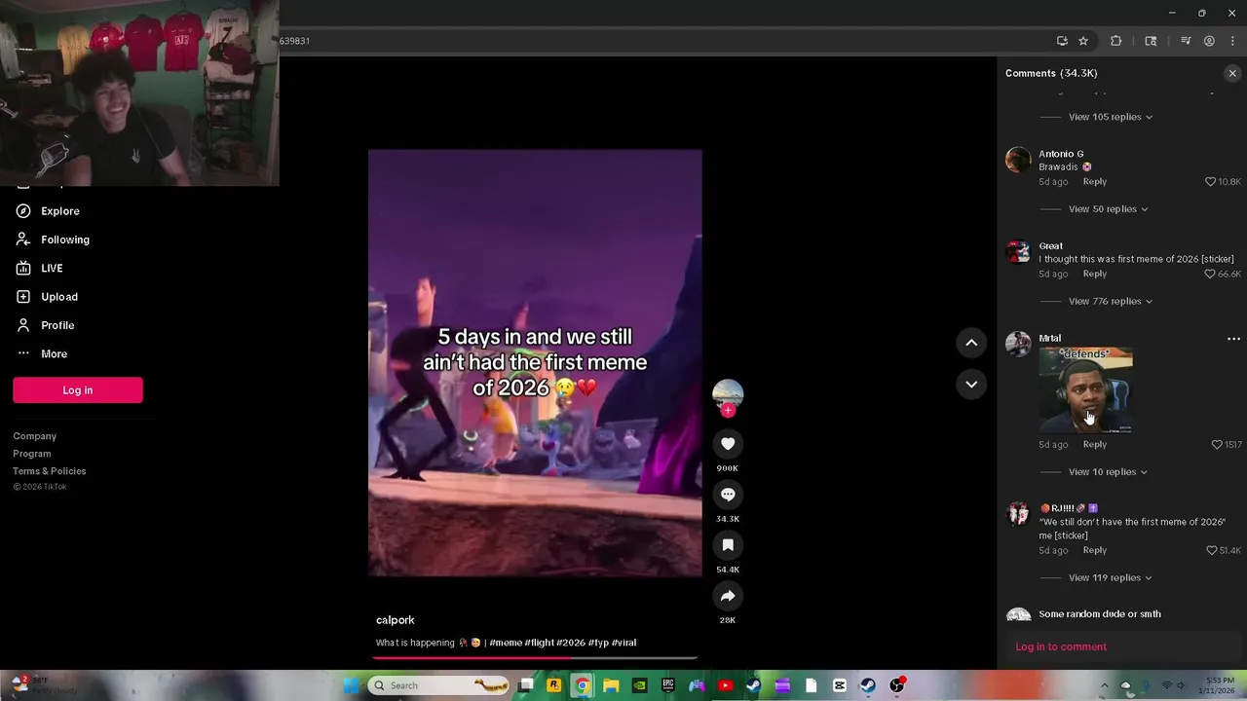The height and width of the screenshot is (701, 1247).
Task: Open Mrtal's defends sticker image
Action: pyautogui.click(x=1085, y=390)
